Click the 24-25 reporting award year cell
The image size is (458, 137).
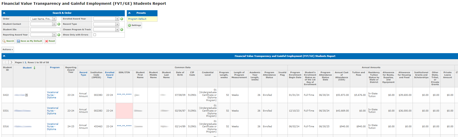(x=71, y=127)
